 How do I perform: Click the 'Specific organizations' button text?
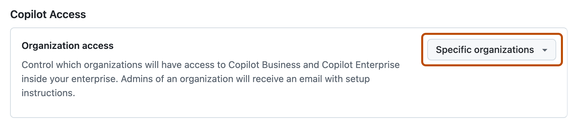pos(485,50)
